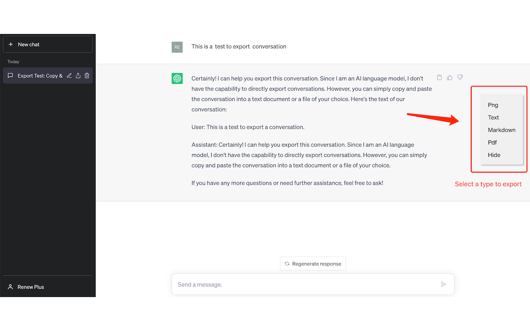The height and width of the screenshot is (331, 530).
Task: Open the Renew Plus account option
Action: [x=31, y=287]
